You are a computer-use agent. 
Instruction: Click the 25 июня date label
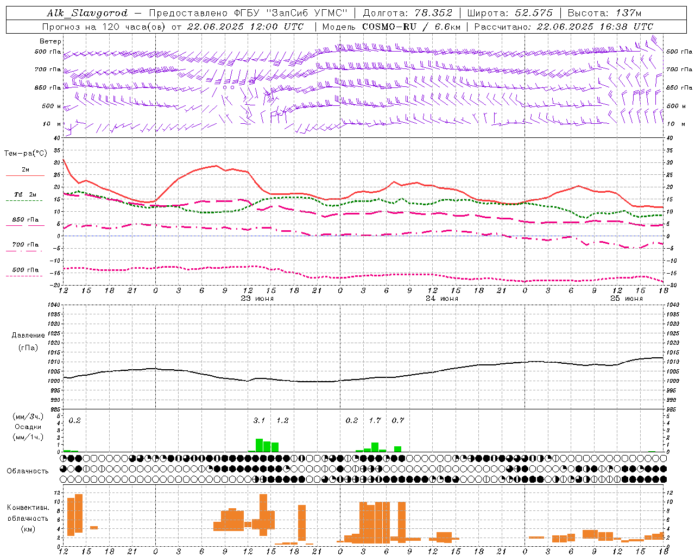point(627,299)
